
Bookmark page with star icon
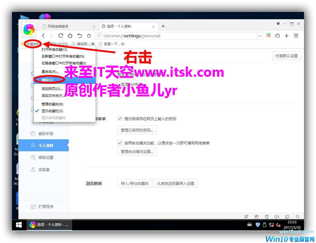89,36
